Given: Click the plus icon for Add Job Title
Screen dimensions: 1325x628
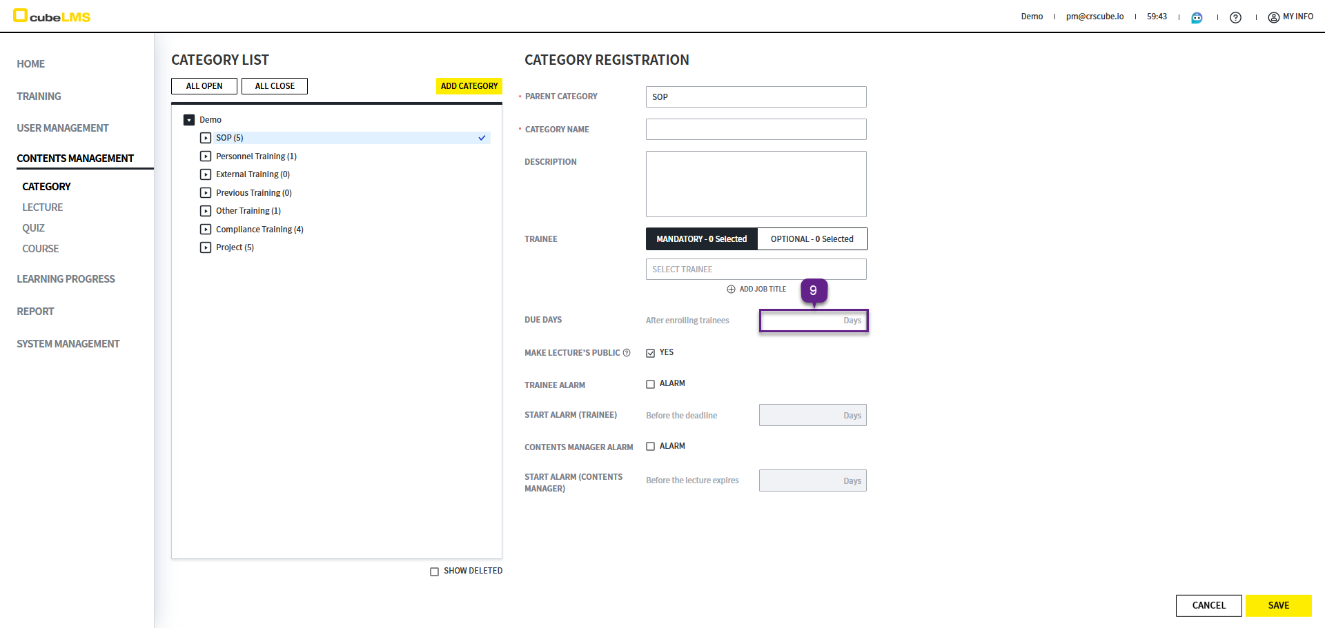Looking at the screenshot, I should [x=731, y=290].
